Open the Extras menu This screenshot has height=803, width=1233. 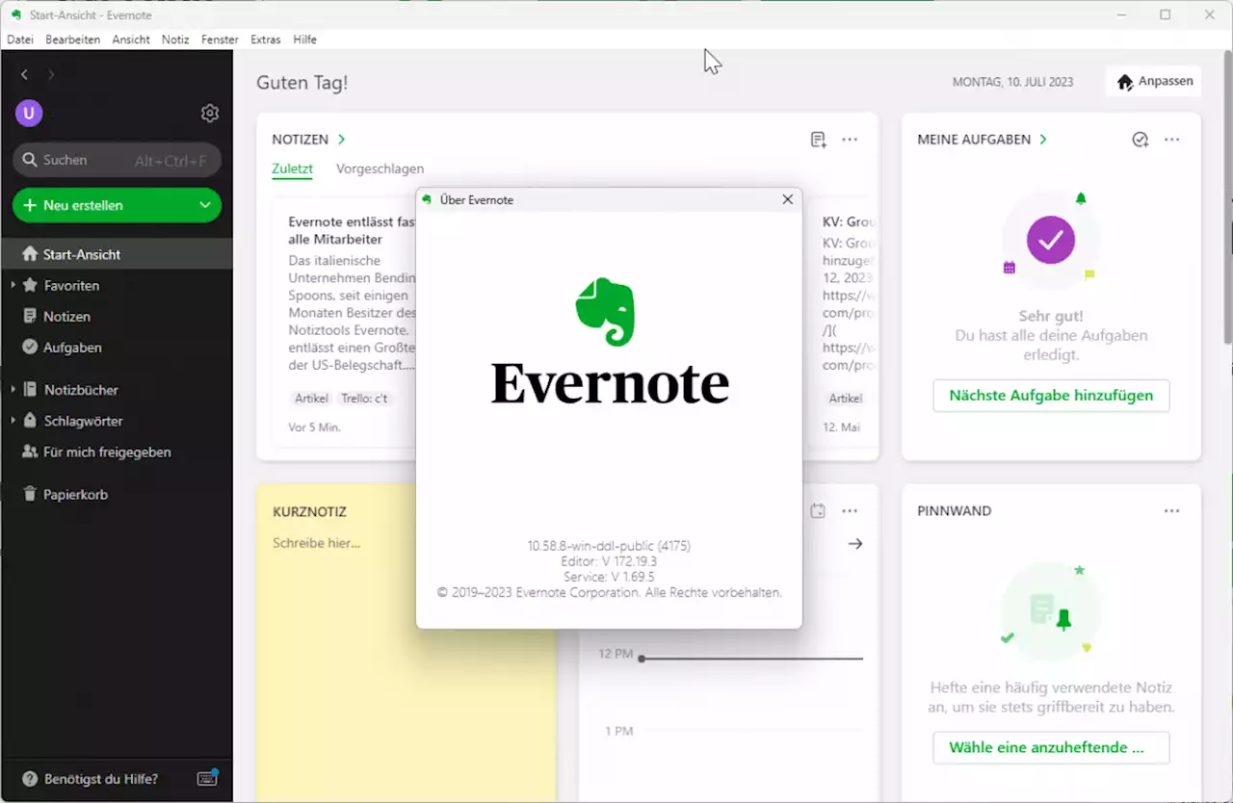tap(266, 39)
